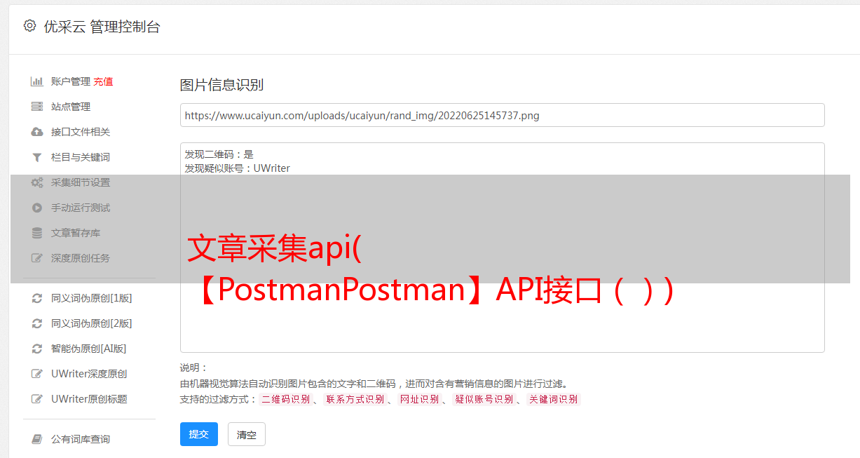Click the refresh icon for 智能伪原创[AI版]
860x458 pixels.
[37, 349]
